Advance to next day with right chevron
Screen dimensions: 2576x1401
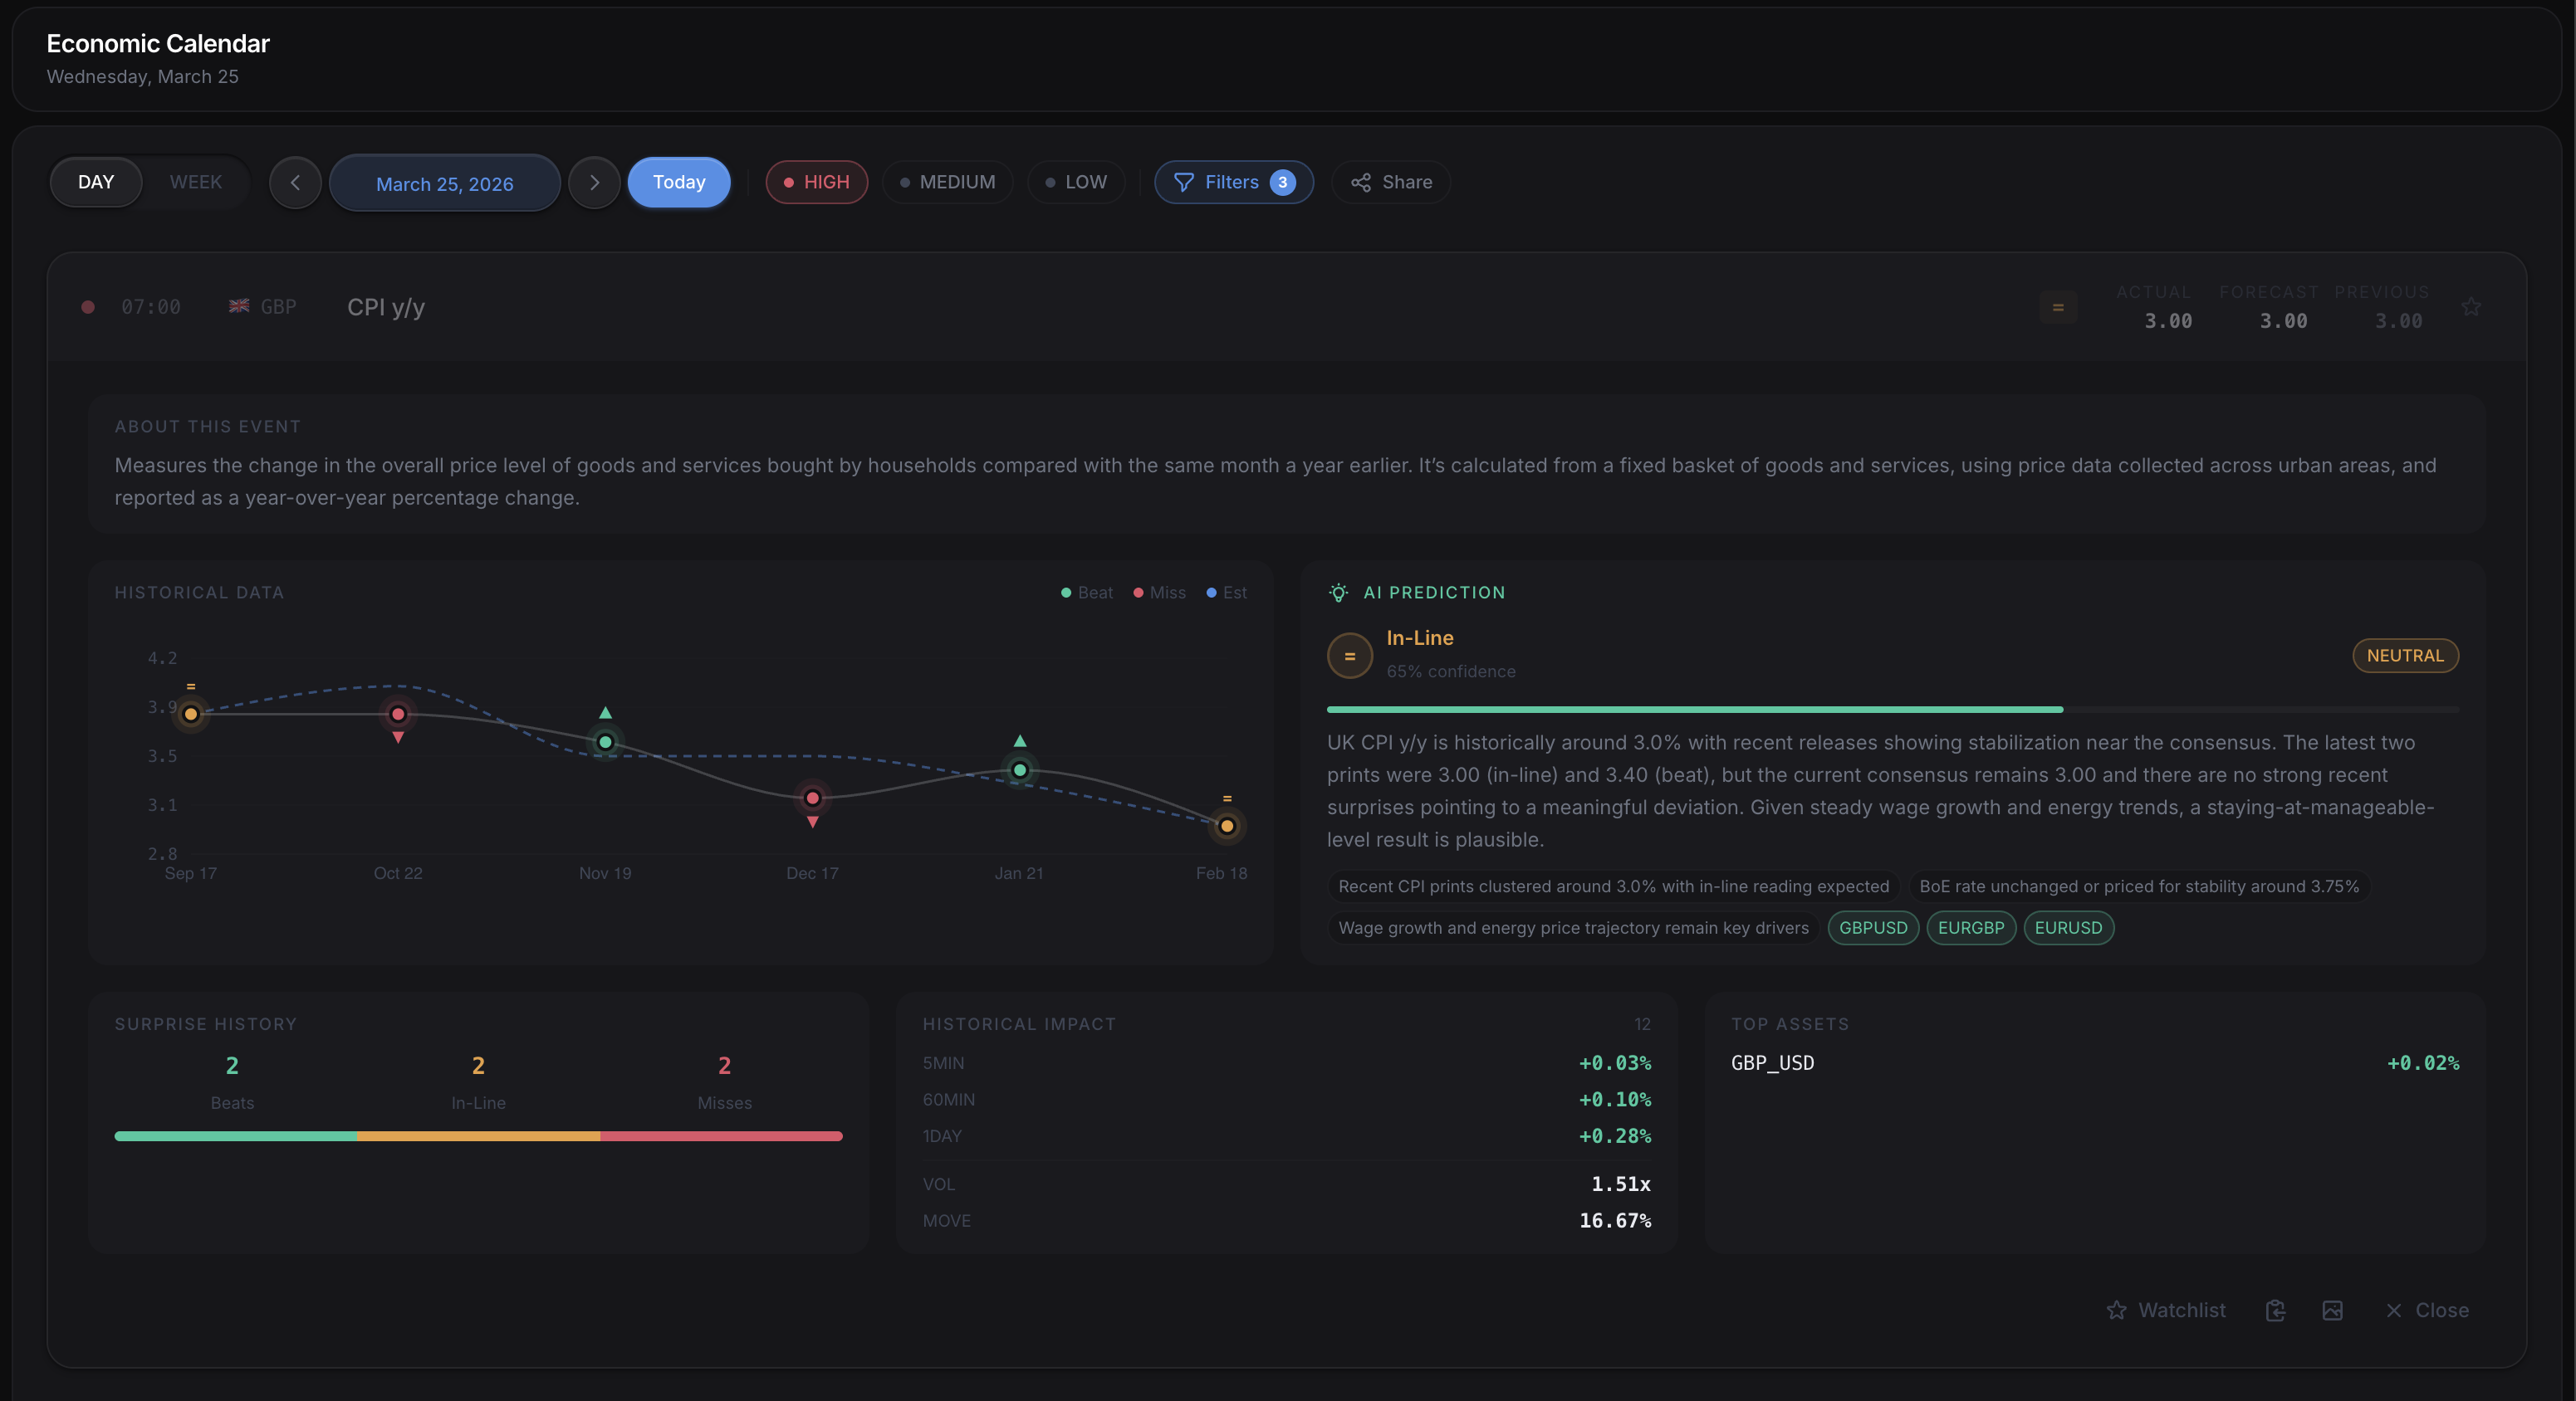594,183
